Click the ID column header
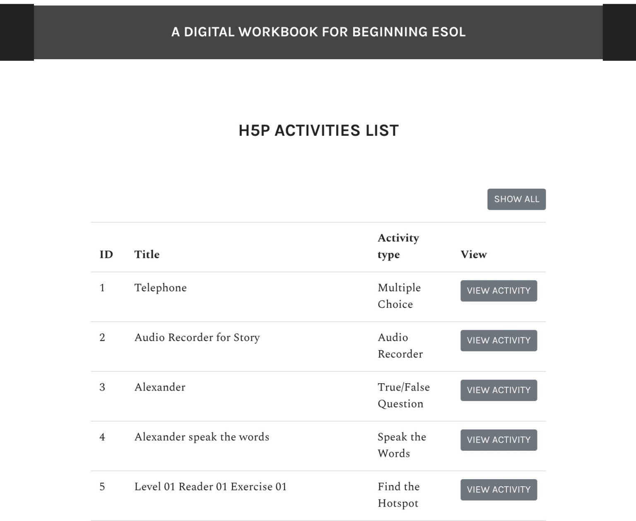Image resolution: width=636 pixels, height=521 pixels. [105, 254]
